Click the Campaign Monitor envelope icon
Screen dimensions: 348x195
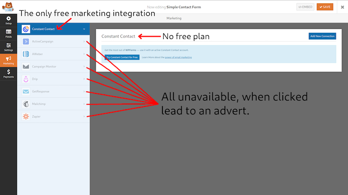(x=26, y=66)
